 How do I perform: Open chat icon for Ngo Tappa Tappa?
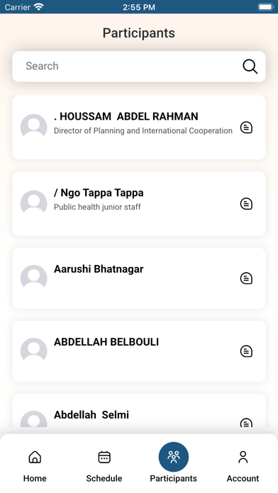point(246,204)
